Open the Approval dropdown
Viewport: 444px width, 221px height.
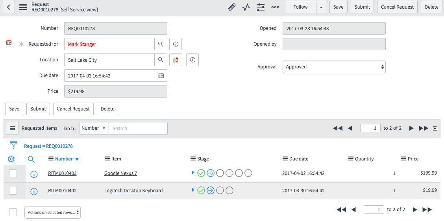point(334,67)
